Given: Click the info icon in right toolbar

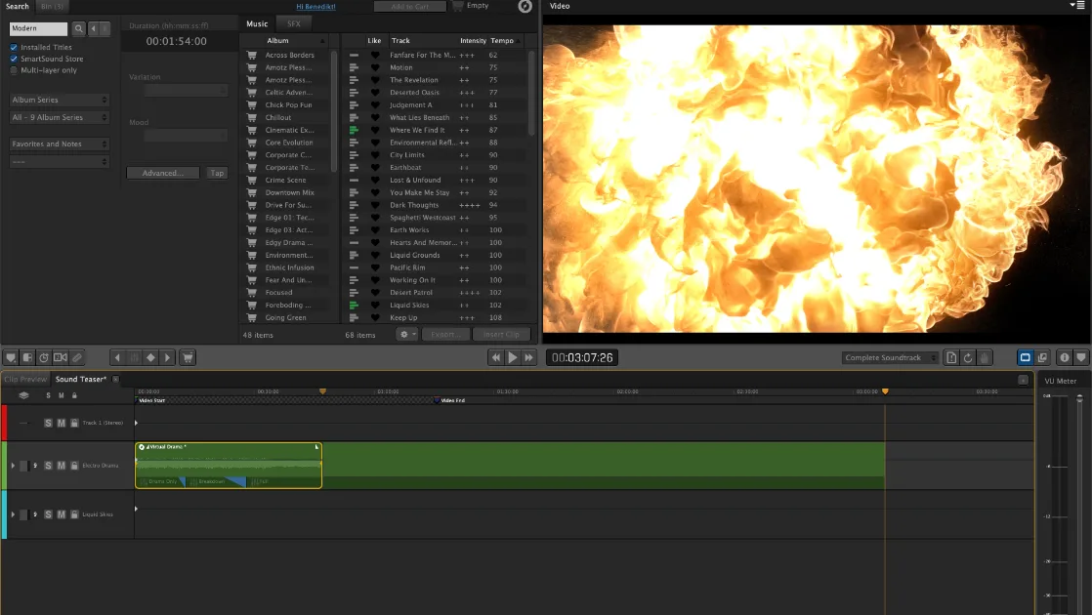Looking at the screenshot, I should [1064, 357].
